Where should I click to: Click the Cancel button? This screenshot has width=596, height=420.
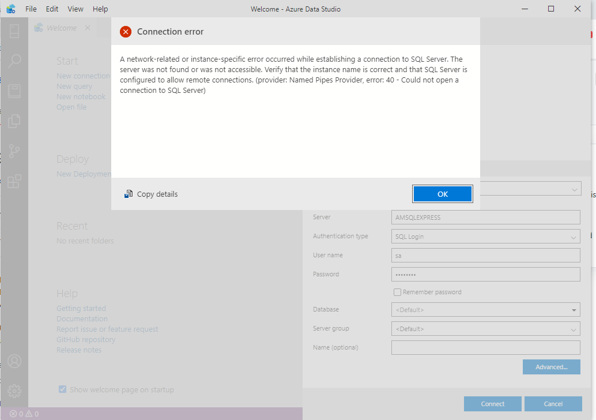(553, 404)
